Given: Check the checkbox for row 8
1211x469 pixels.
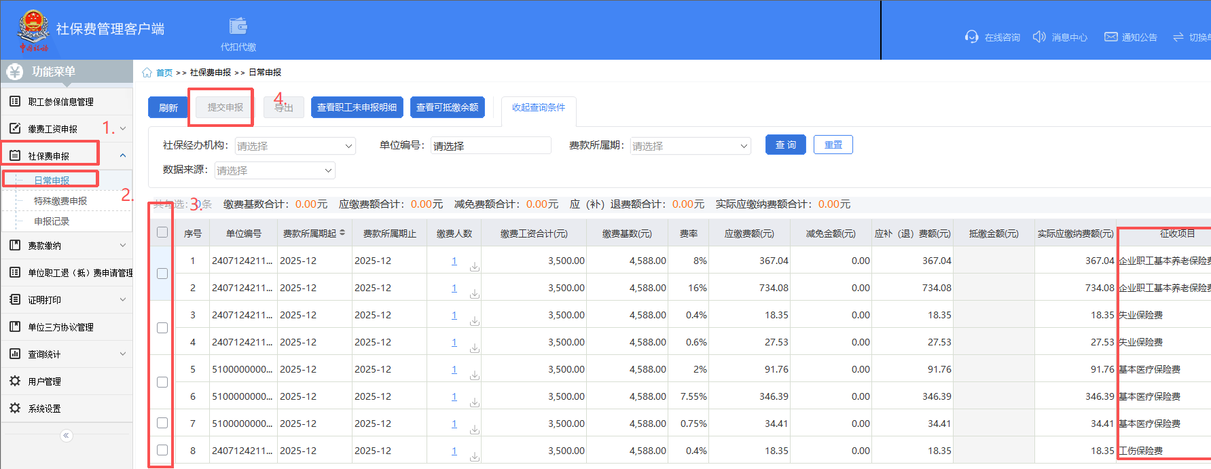Looking at the screenshot, I should pyautogui.click(x=162, y=450).
